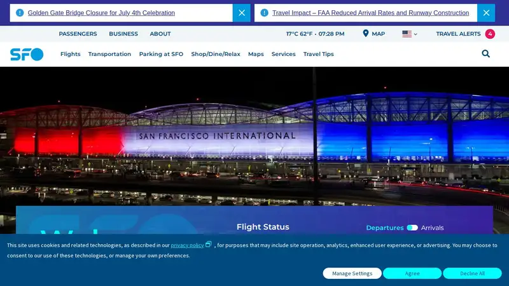Select the BUSINESS section
The image size is (509, 286).
(123, 34)
